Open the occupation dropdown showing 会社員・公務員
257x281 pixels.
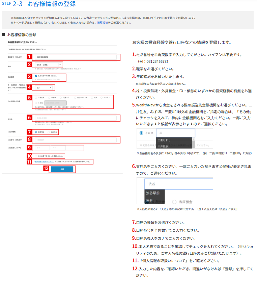pos(48,65)
